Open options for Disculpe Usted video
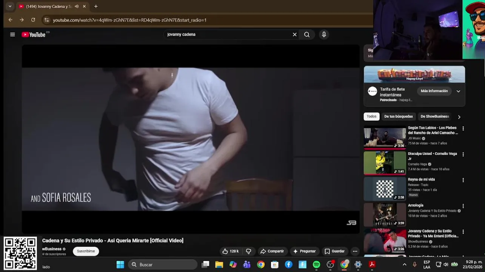 point(463,155)
